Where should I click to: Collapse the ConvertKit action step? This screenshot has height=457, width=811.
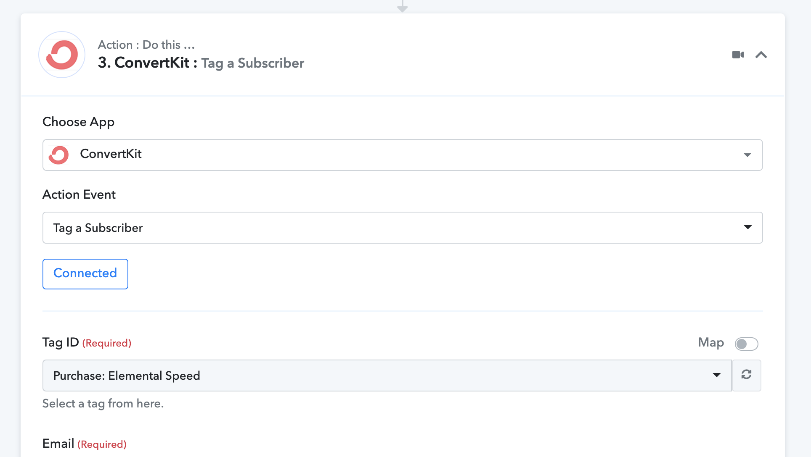[x=761, y=55]
